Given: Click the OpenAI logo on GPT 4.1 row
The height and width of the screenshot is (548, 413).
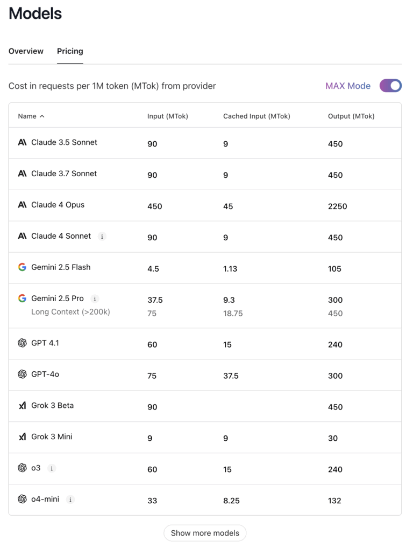Looking at the screenshot, I should (x=22, y=343).
